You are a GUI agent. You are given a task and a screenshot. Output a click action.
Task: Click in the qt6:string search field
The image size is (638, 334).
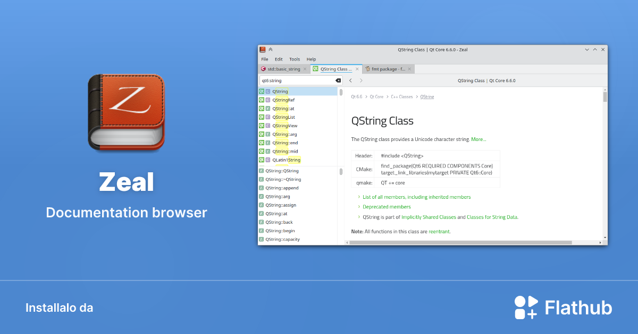(x=295, y=81)
